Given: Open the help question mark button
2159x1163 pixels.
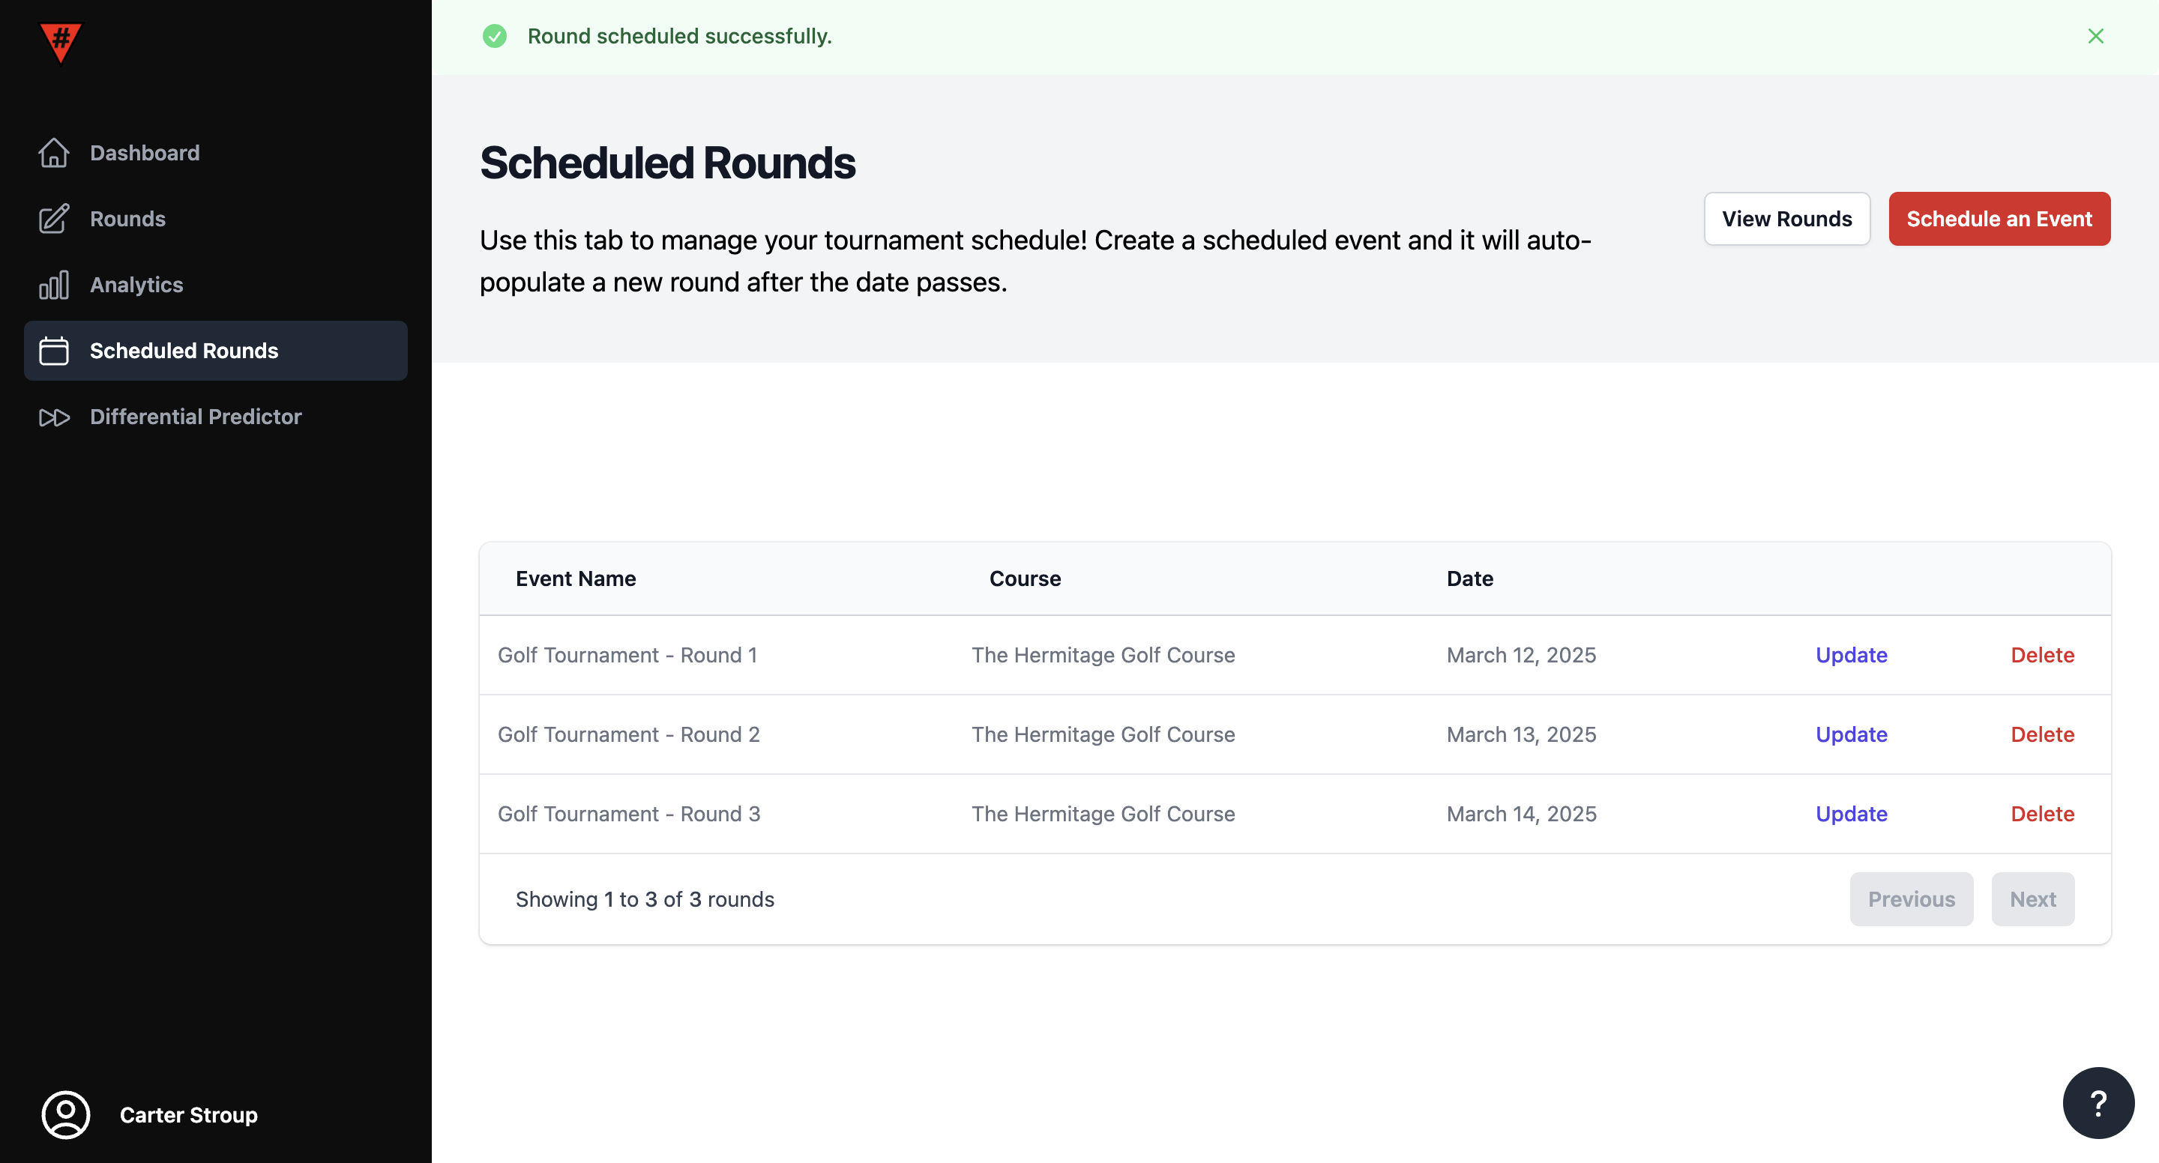Looking at the screenshot, I should (2097, 1102).
